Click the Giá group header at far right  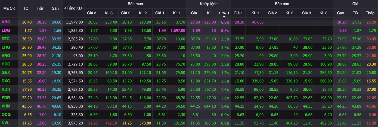point(355,4)
